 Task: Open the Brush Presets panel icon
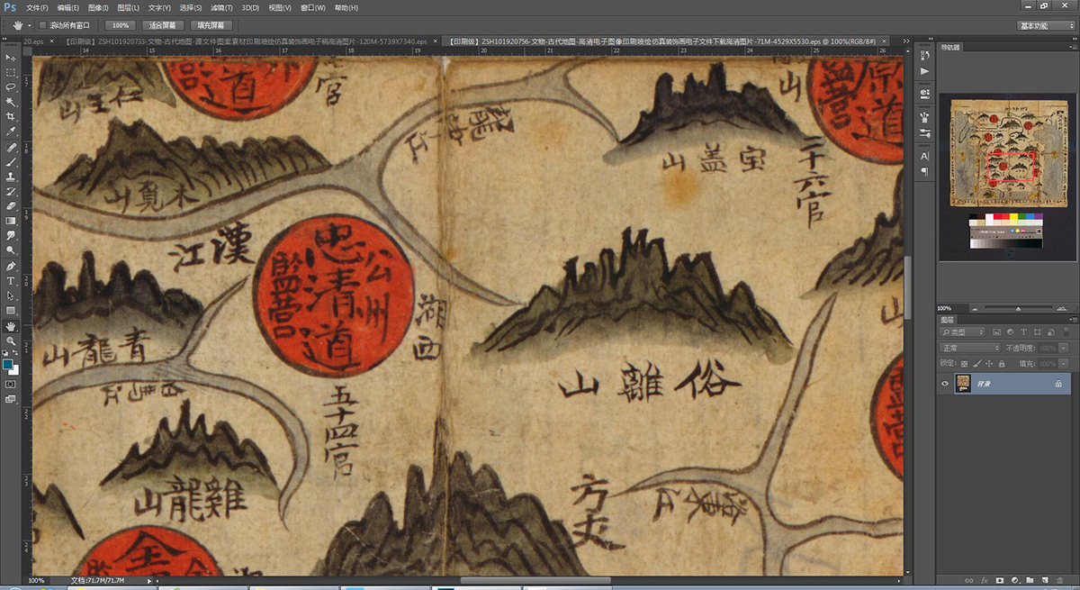point(925,132)
